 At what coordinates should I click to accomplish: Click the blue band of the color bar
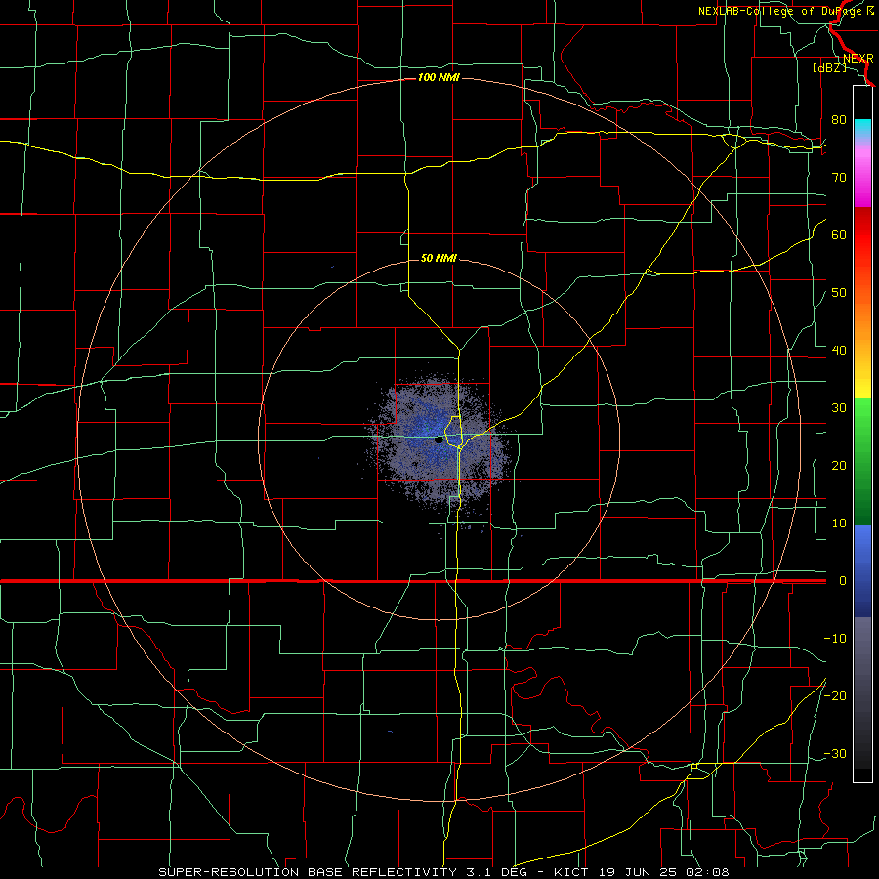click(862, 571)
